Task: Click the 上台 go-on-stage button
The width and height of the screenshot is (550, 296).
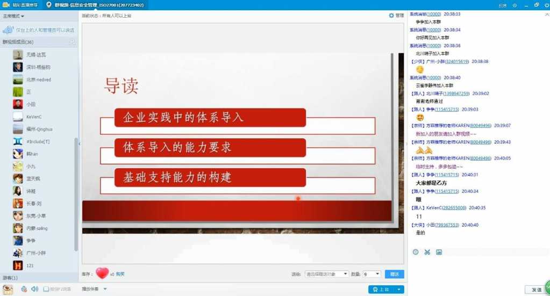Action: (x=381, y=290)
